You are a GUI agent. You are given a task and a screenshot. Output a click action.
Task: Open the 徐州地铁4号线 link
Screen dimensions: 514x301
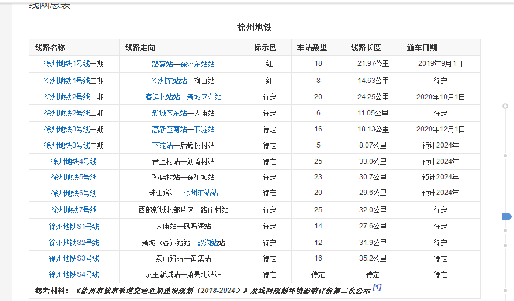click(74, 161)
